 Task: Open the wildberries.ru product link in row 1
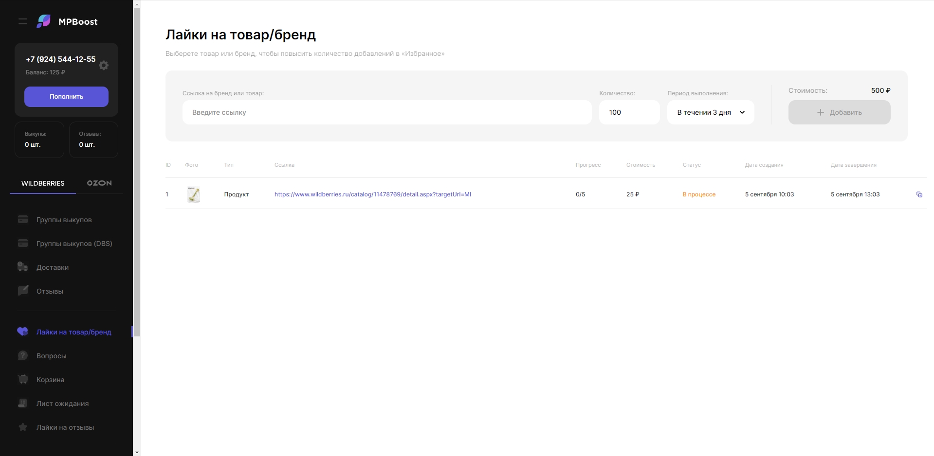(x=373, y=194)
